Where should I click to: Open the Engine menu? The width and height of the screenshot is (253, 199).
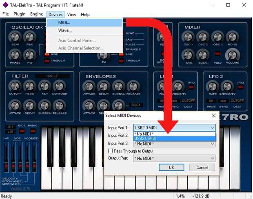pyautogui.click(x=37, y=14)
